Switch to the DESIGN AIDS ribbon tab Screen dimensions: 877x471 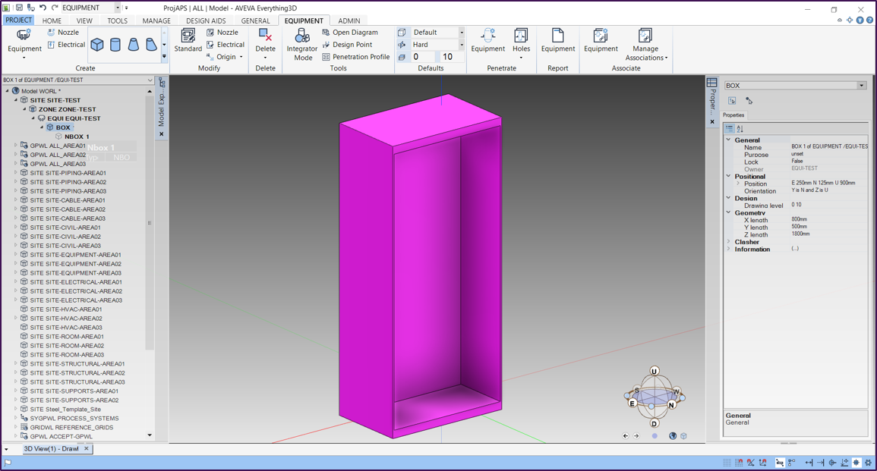(x=206, y=20)
